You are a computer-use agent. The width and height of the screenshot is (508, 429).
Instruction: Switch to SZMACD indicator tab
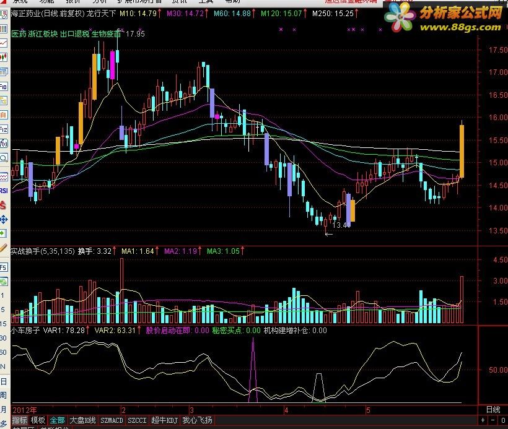pos(112,420)
